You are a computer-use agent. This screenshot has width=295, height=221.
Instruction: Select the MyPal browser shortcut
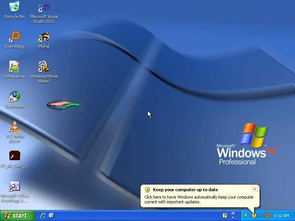44,40
